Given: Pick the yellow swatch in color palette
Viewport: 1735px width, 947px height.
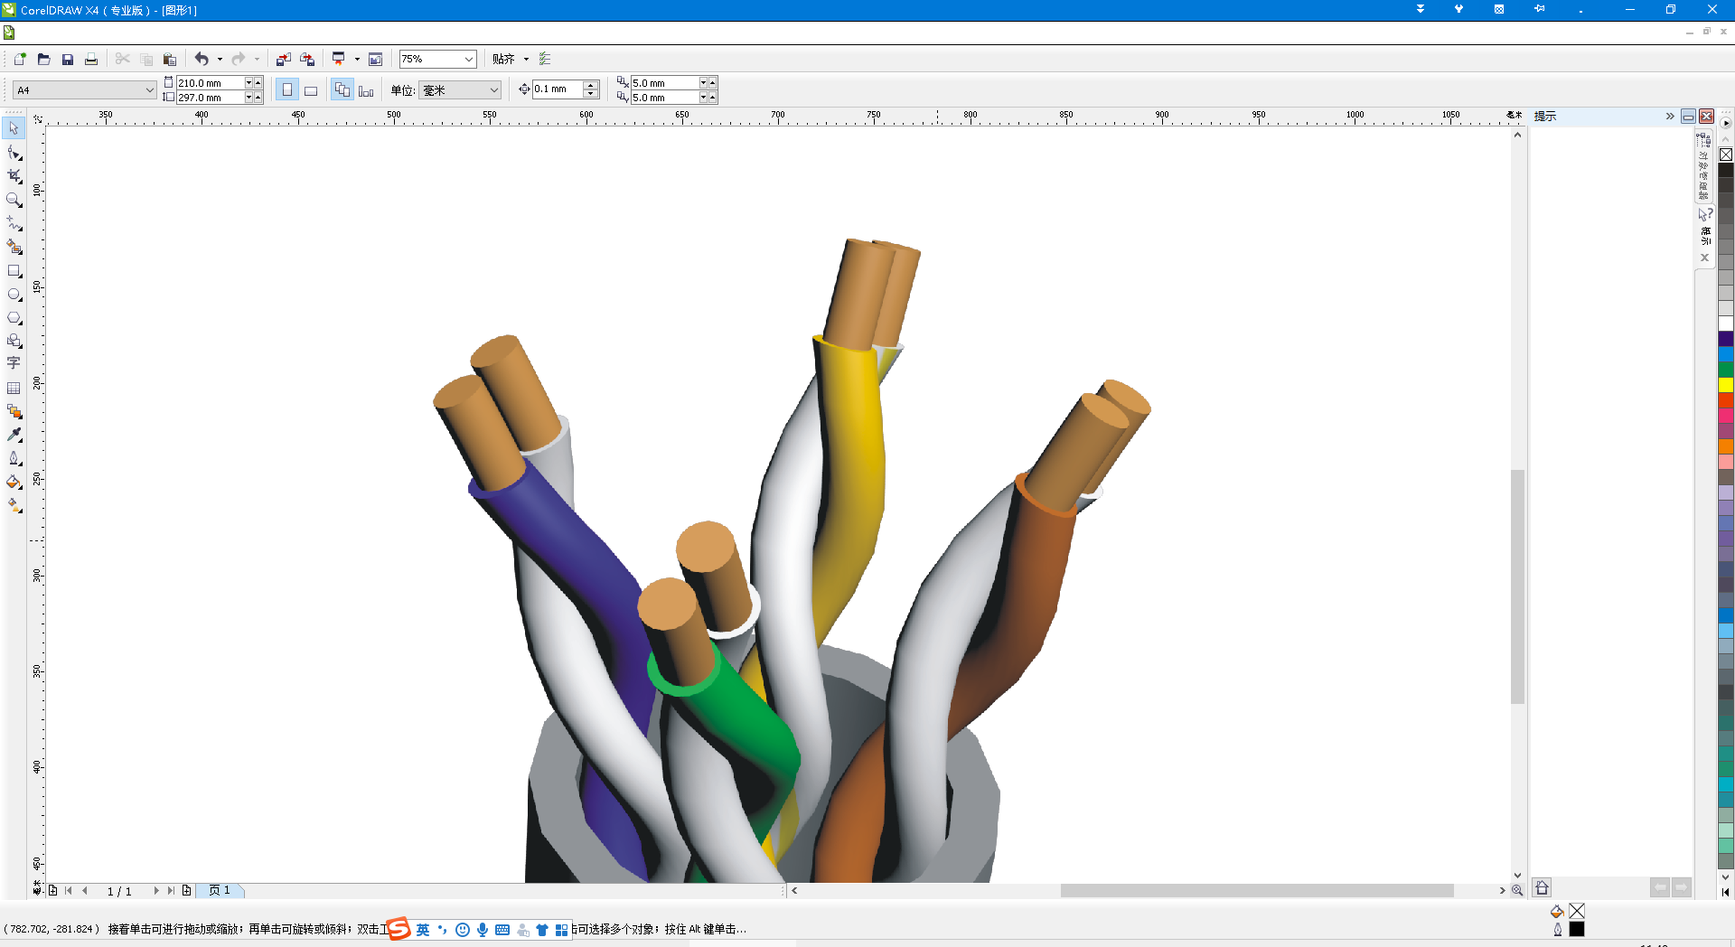Looking at the screenshot, I should tap(1725, 385).
